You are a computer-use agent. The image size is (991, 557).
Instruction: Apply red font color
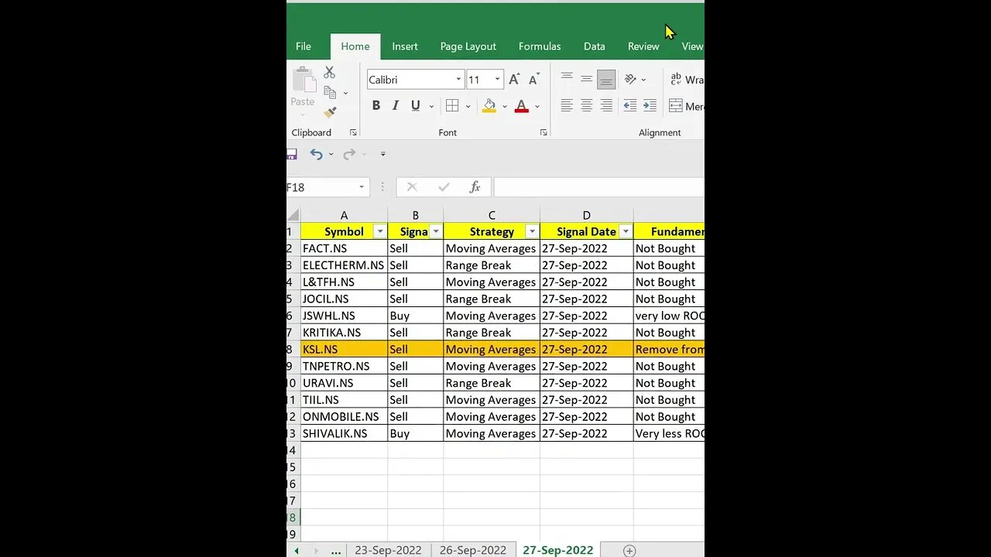pyautogui.click(x=521, y=106)
